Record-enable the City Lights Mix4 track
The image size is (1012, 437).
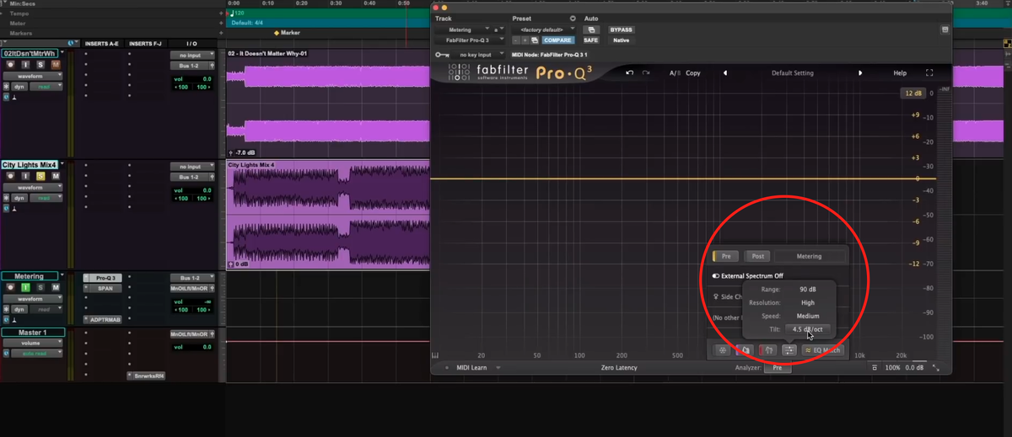point(11,176)
